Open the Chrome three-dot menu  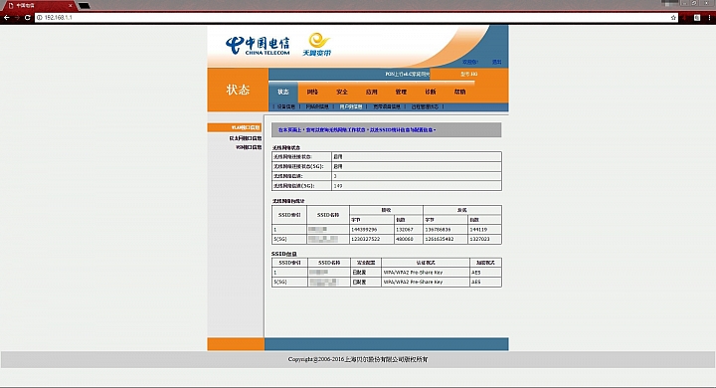coord(709,17)
